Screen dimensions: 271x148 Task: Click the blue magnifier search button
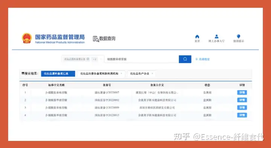[185, 59]
